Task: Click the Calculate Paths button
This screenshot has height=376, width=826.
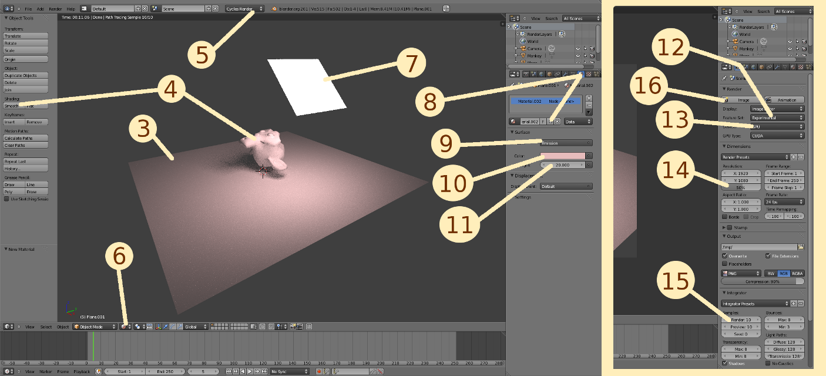Action: tap(25, 138)
